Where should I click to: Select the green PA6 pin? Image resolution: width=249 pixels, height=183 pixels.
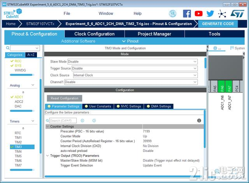click(x=222, y=86)
